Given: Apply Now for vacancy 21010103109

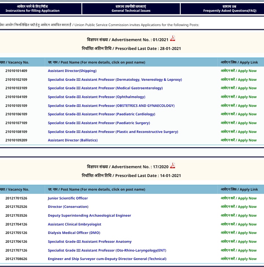Looking at the screenshot, I should coord(239,88).
